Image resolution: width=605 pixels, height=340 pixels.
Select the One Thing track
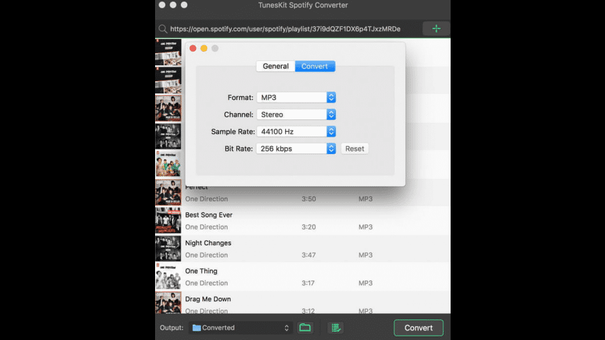click(302, 277)
